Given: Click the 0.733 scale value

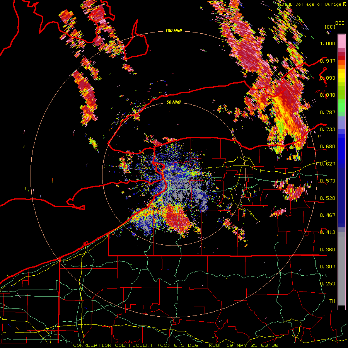Looking at the screenshot, I should (328, 130).
